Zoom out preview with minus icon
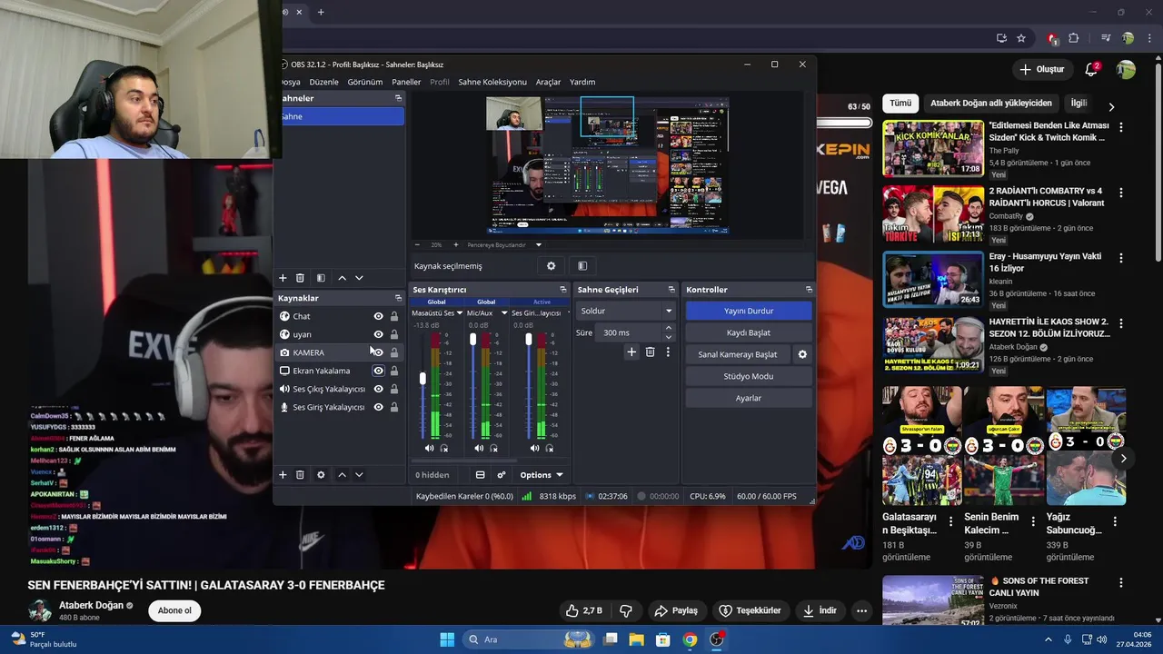 click(x=417, y=244)
